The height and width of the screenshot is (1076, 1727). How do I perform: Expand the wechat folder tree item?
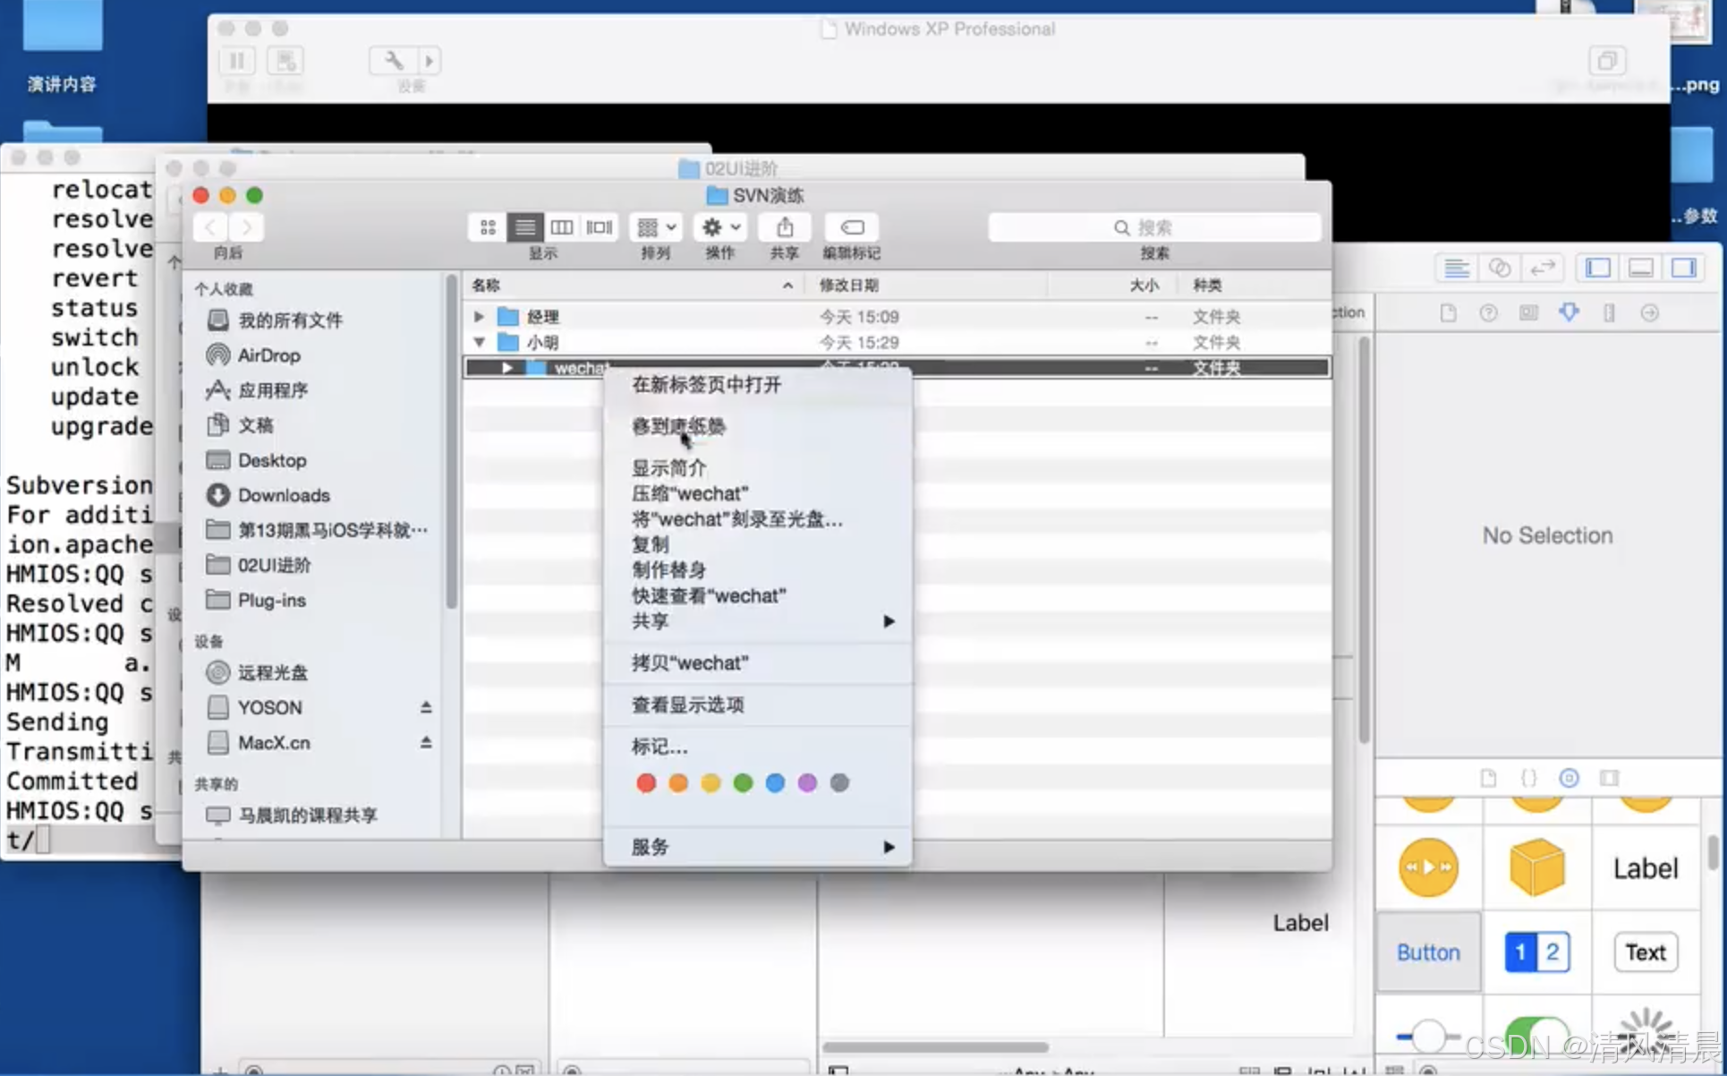(x=506, y=367)
